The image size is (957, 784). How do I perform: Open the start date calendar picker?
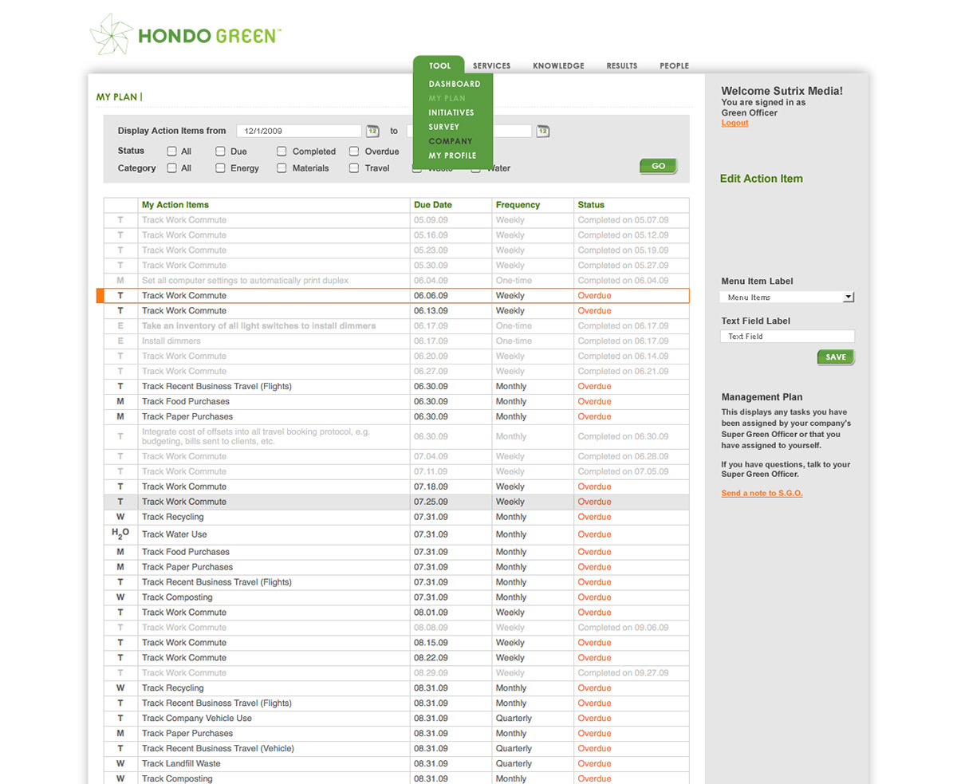(x=372, y=131)
